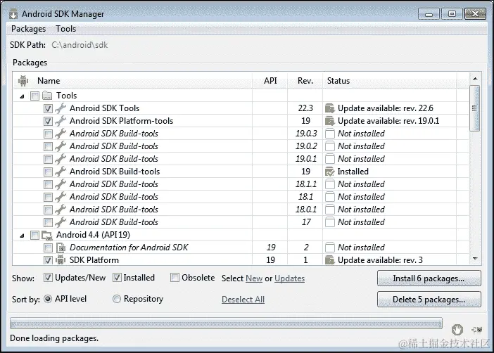Click the loading progress bar
Viewport: 494px width, 353px height.
tap(226, 323)
